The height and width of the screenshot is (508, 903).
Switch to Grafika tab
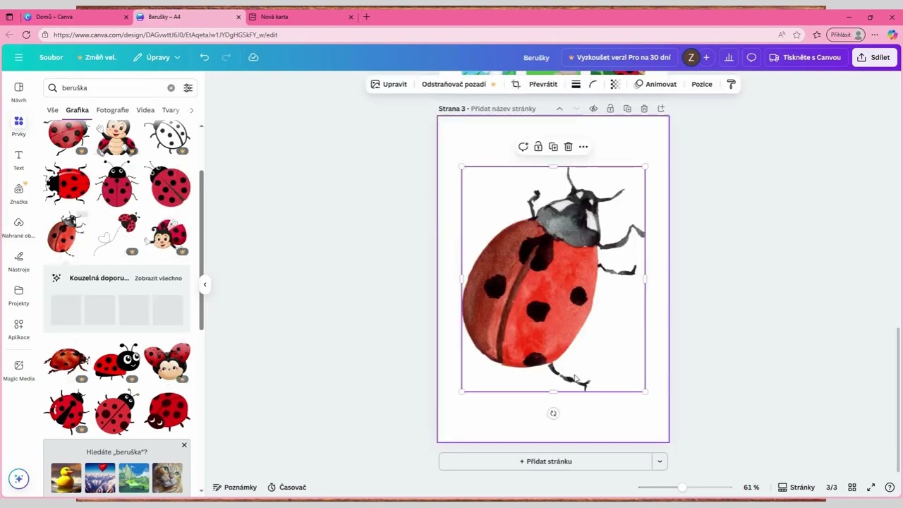[x=78, y=110]
